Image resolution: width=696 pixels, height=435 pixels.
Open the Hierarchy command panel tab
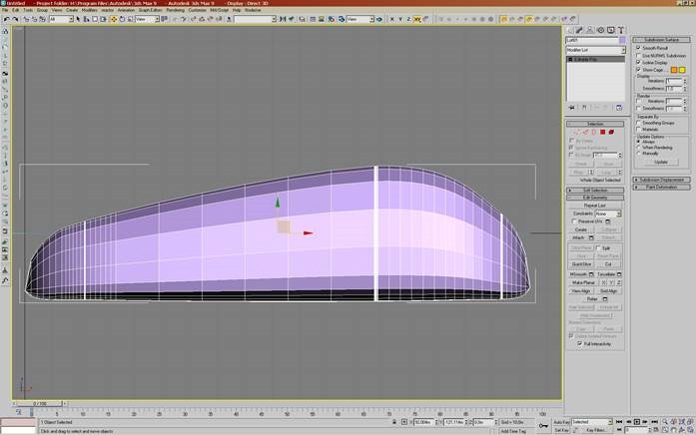click(591, 30)
